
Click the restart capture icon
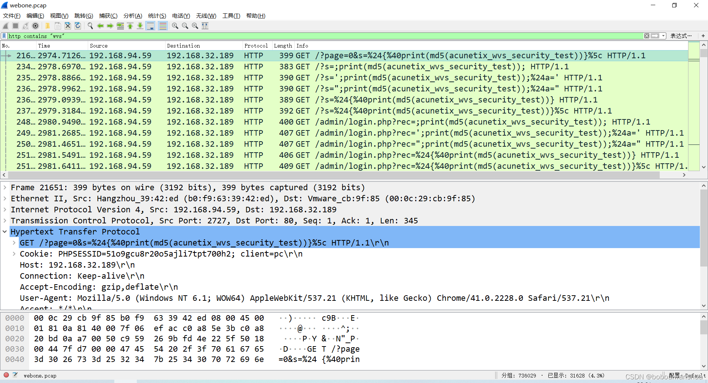click(x=25, y=26)
